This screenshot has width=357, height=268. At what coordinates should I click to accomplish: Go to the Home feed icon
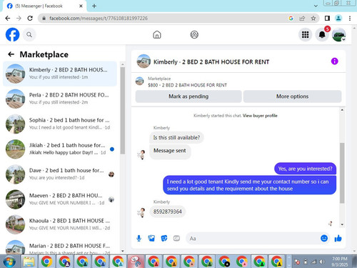pos(157,35)
